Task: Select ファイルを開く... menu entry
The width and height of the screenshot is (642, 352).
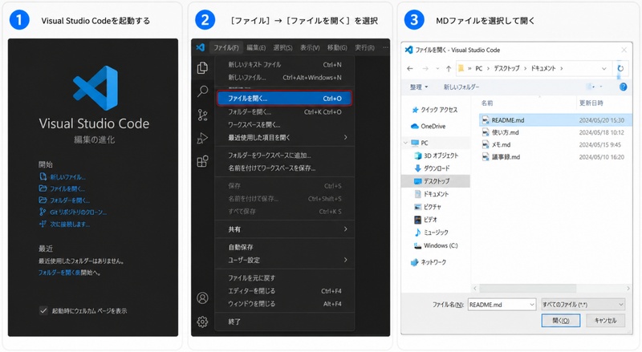Action: [284, 99]
